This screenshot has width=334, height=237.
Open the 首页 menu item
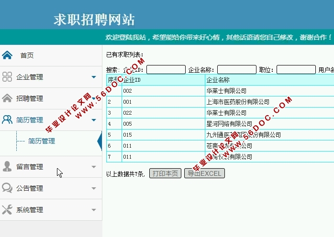[27, 55]
